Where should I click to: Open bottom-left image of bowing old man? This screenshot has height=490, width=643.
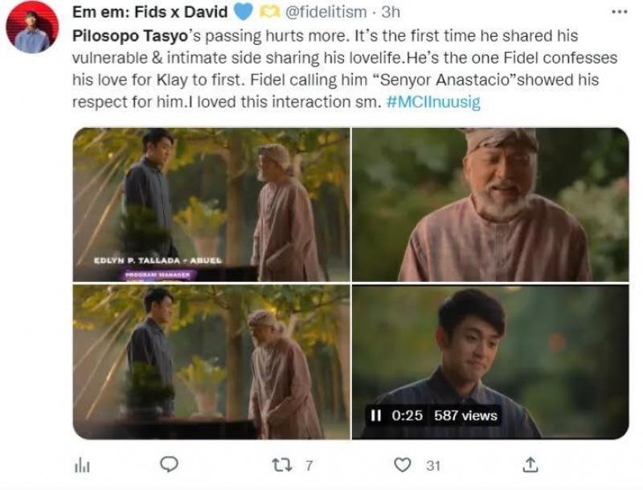[x=211, y=361]
